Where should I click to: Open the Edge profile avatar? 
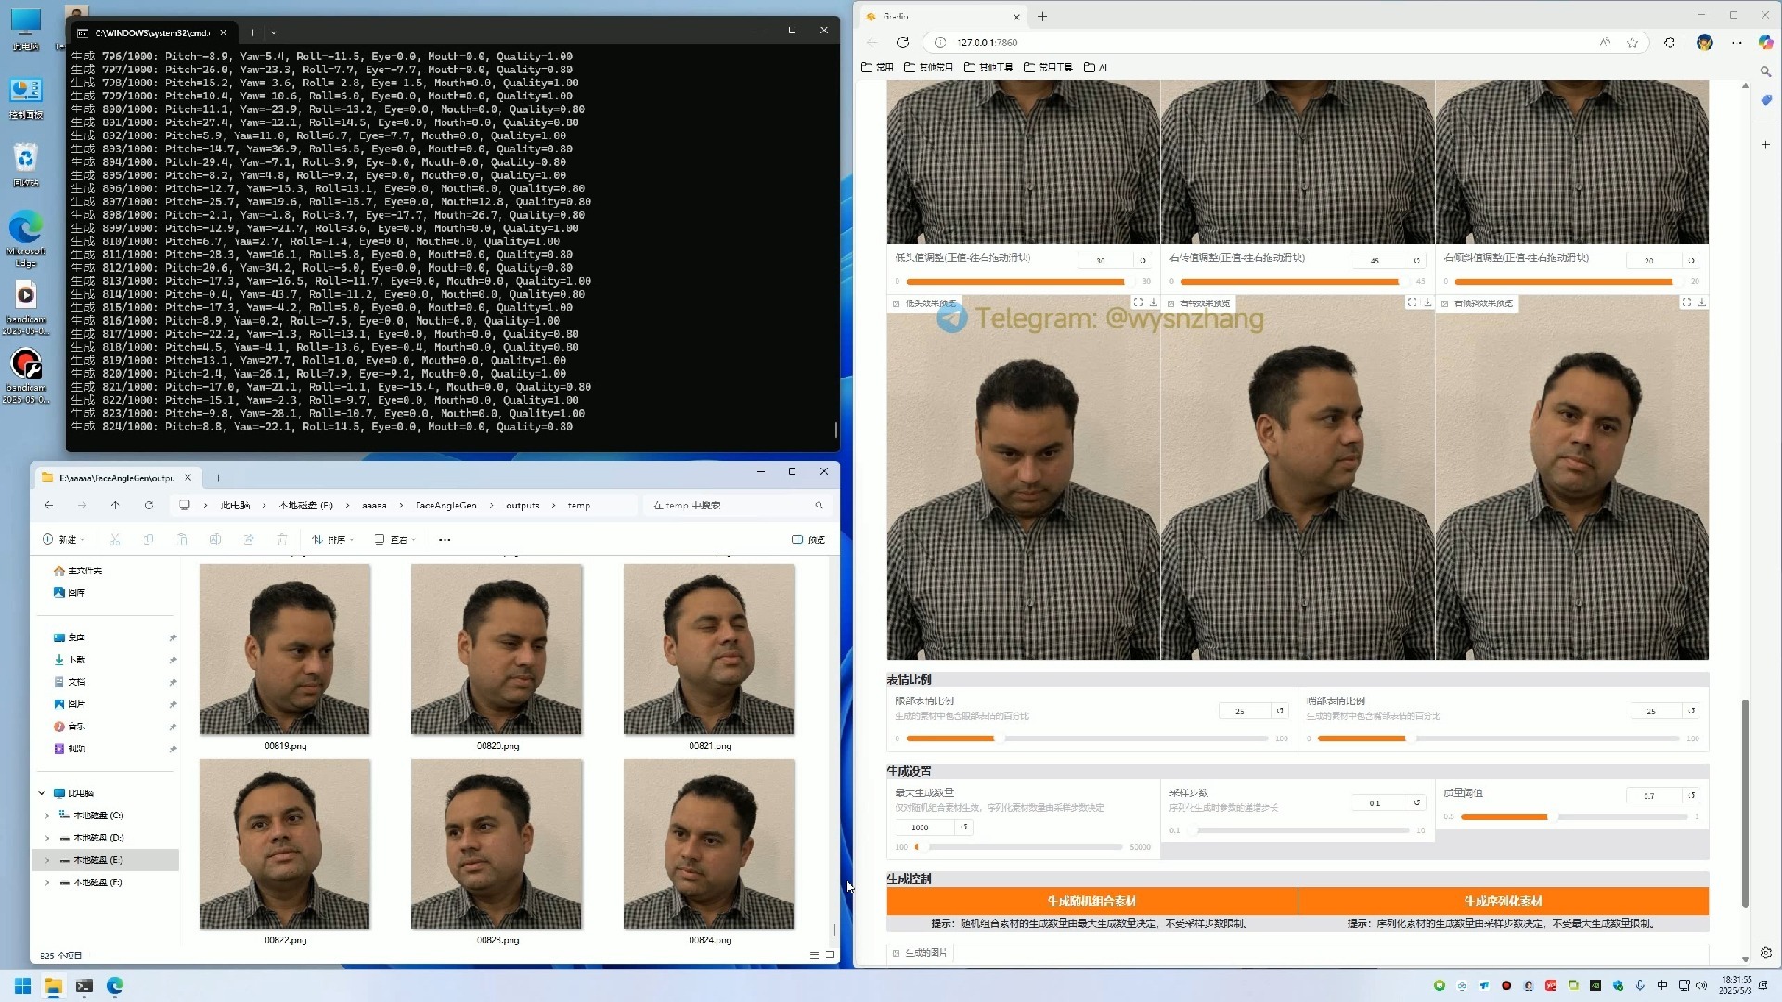[x=1704, y=43]
